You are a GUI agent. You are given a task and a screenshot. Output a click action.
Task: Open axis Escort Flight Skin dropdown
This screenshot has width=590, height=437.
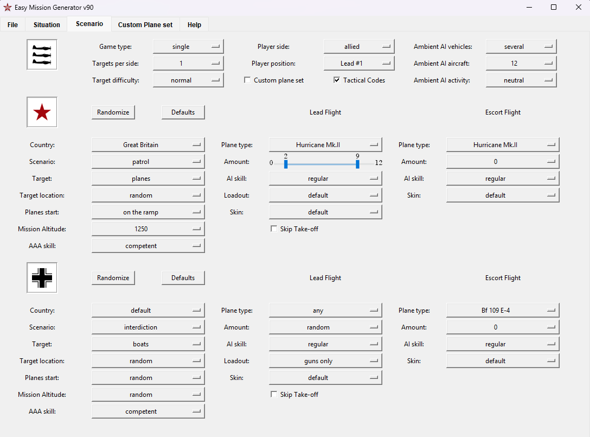tap(503, 361)
